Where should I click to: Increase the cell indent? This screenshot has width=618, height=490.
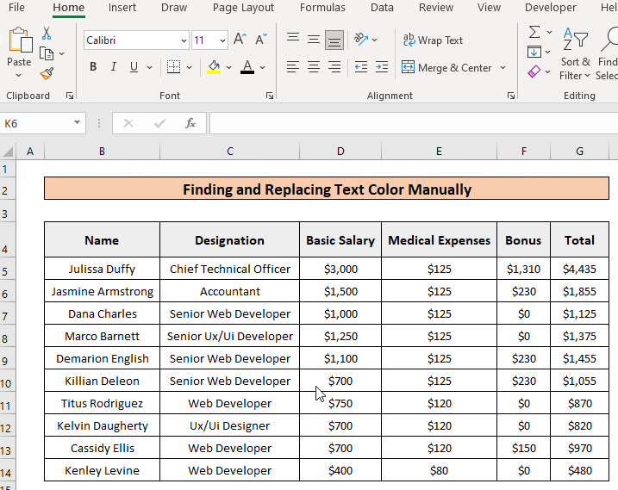(382, 67)
